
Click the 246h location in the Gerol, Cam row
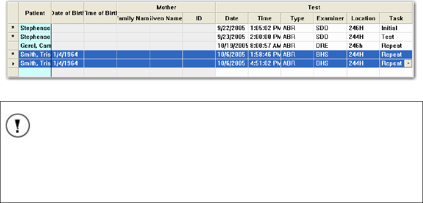[363, 46]
